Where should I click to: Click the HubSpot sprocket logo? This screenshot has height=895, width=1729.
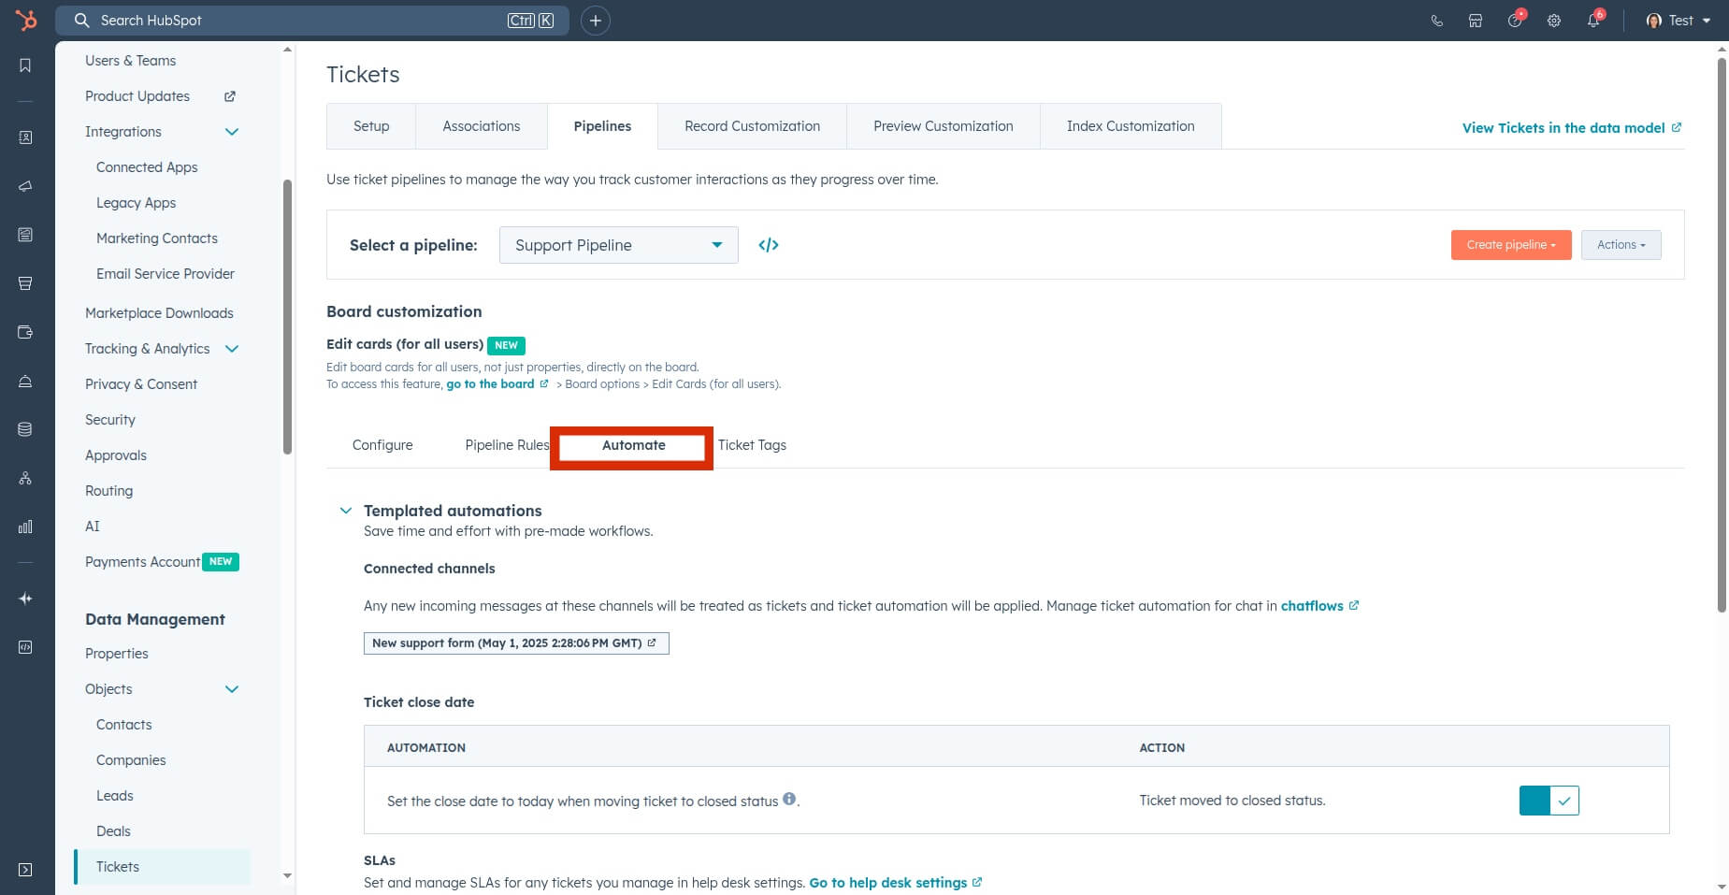[26, 20]
